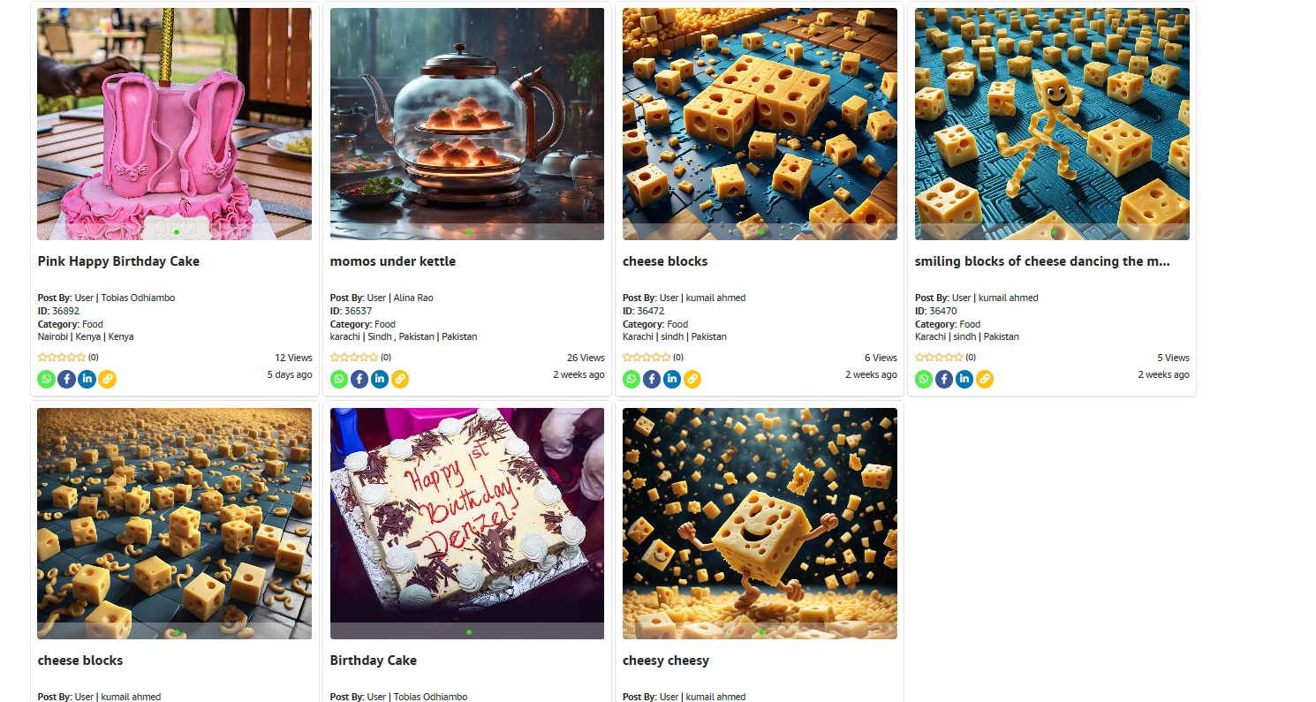The height and width of the screenshot is (702, 1316).
Task: Open the cheesy cheesy post title
Action: pos(666,660)
